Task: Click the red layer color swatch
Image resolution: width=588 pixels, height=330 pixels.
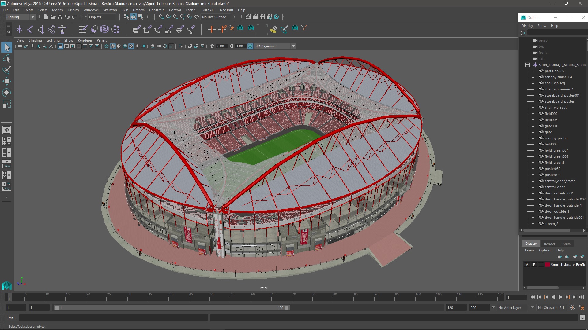Action: tap(547, 265)
